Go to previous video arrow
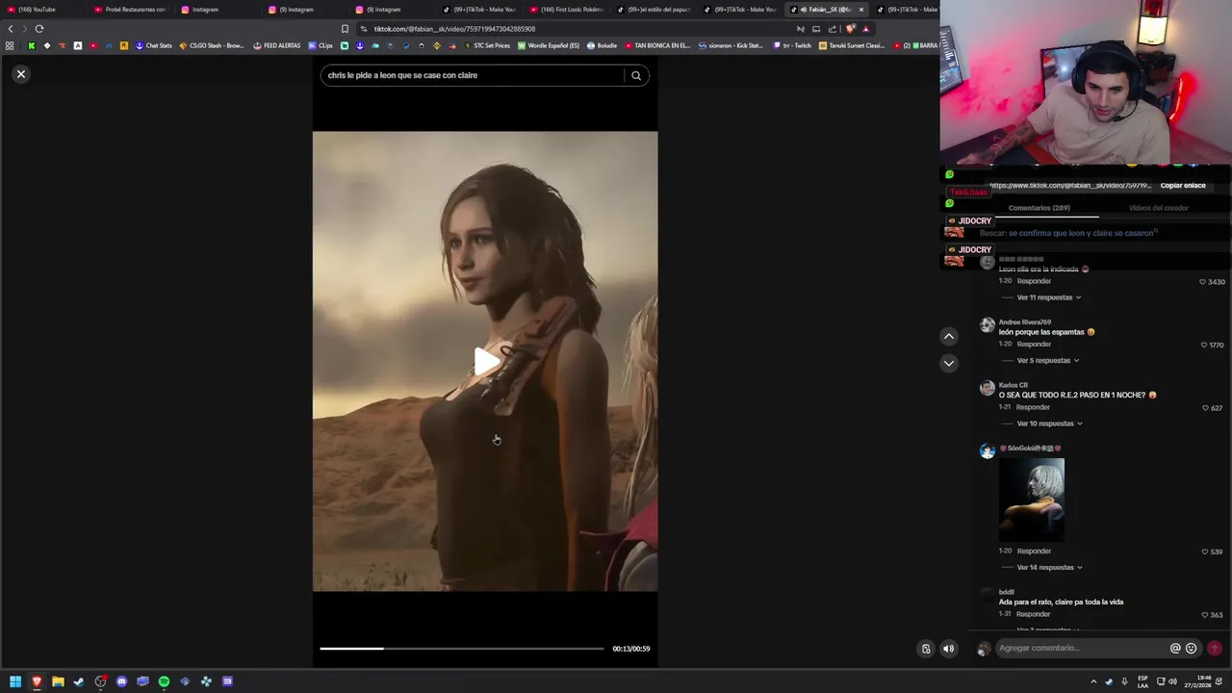This screenshot has height=693, width=1232. pyautogui.click(x=949, y=336)
